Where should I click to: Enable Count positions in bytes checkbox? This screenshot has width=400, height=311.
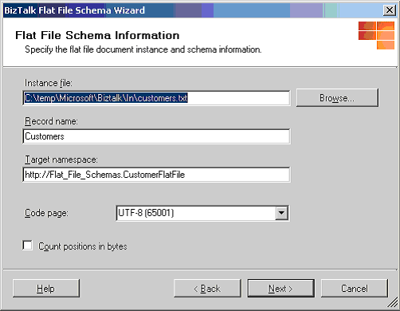click(x=27, y=246)
